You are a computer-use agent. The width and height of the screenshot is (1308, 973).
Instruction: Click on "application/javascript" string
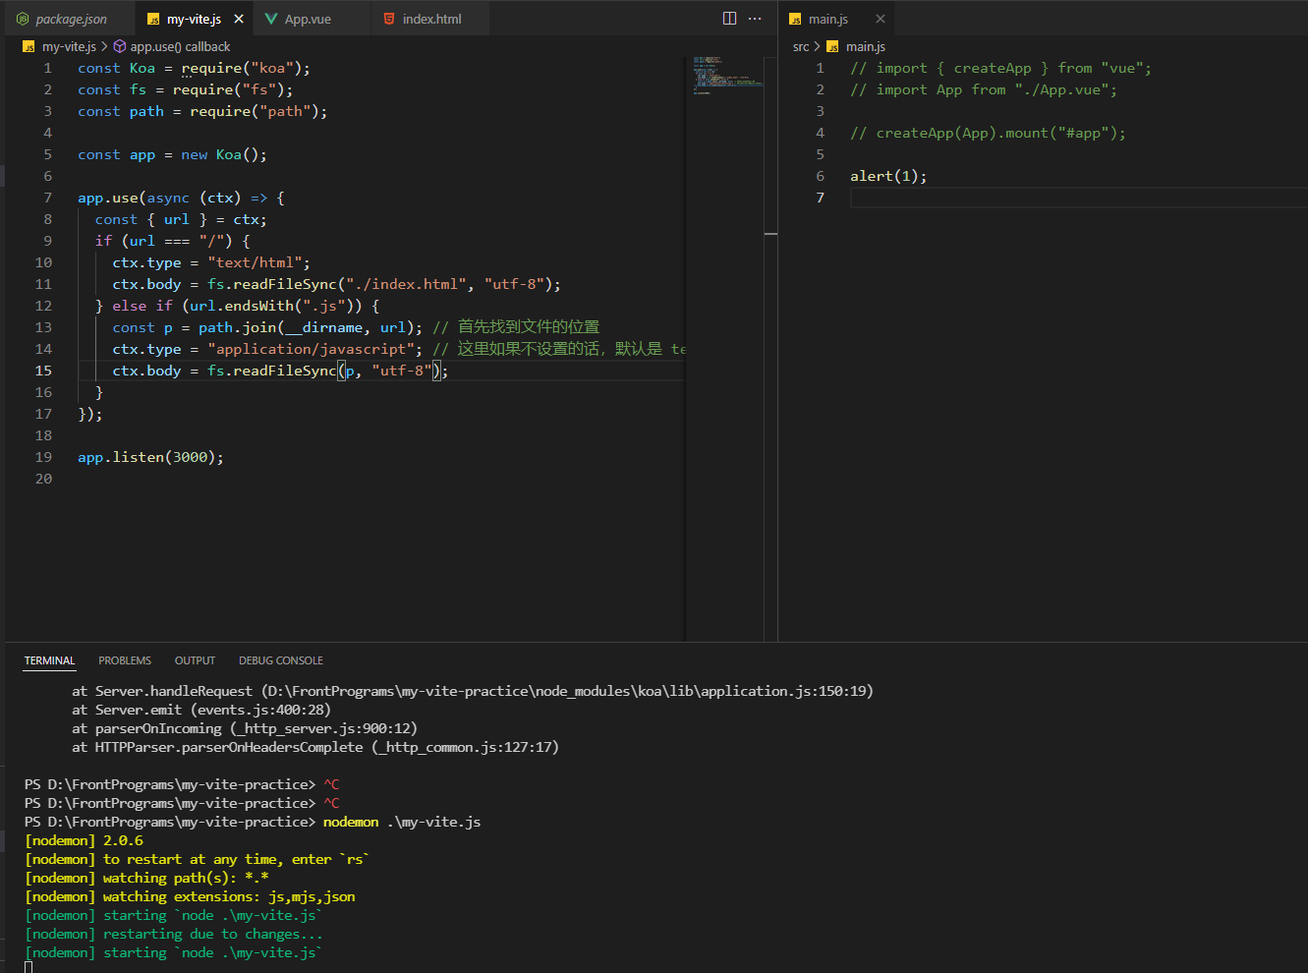click(x=311, y=349)
